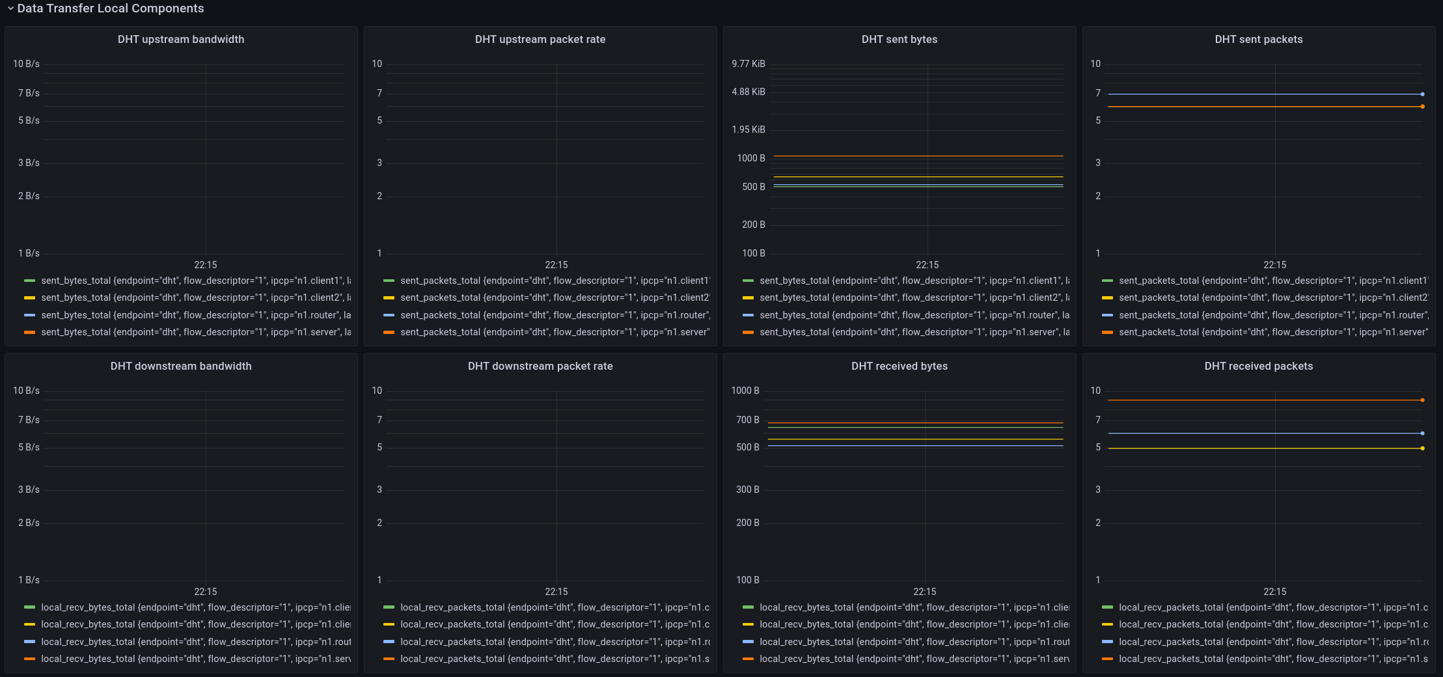Open the DHT upstream bandwidth panel title menu
This screenshot has height=677, width=1443.
click(181, 39)
